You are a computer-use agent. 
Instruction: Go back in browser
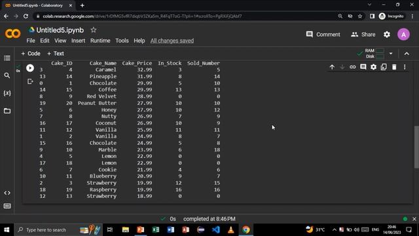point(6,16)
